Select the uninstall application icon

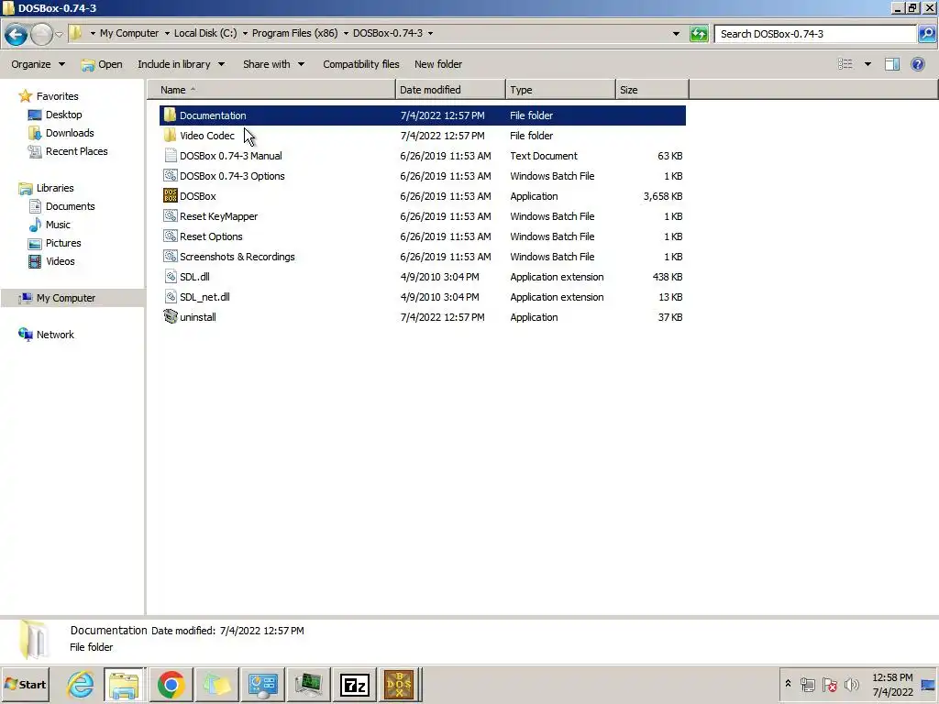[x=170, y=316]
